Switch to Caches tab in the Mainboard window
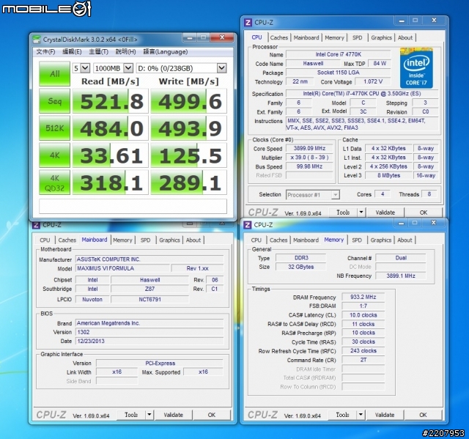Image resolution: width=469 pixels, height=439 pixels. [67, 240]
